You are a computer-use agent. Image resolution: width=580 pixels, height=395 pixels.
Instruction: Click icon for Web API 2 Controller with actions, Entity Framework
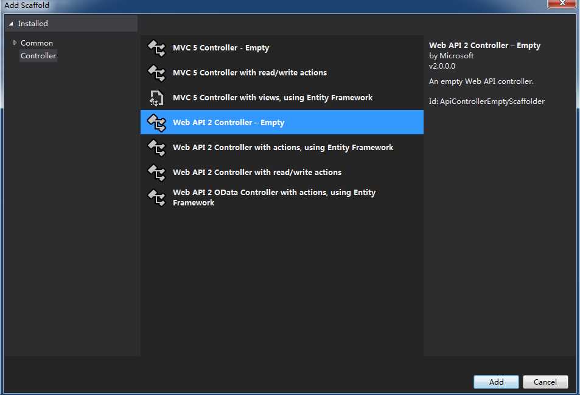[156, 148]
